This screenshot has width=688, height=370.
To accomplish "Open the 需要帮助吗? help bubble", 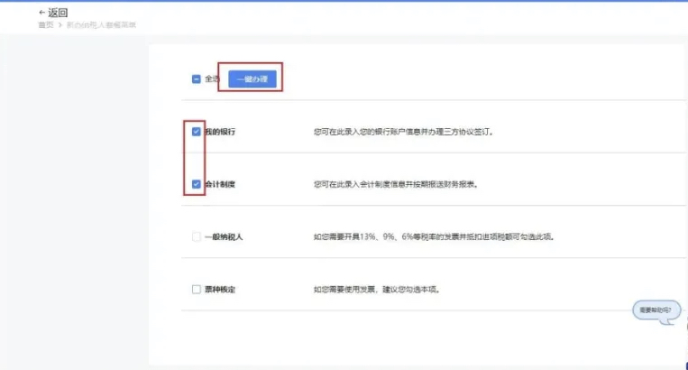I will [656, 310].
